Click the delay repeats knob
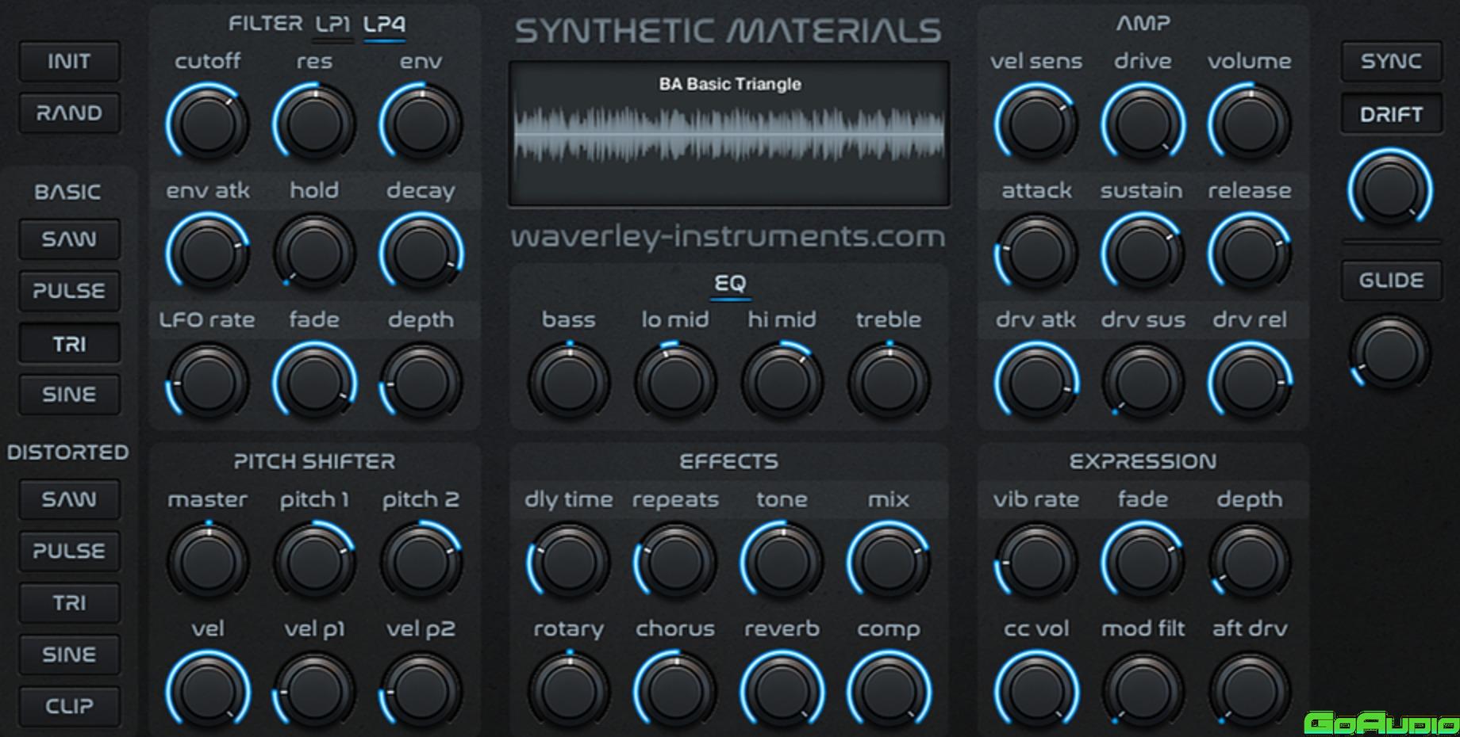Viewport: 1460px width, 737px height. tap(675, 561)
